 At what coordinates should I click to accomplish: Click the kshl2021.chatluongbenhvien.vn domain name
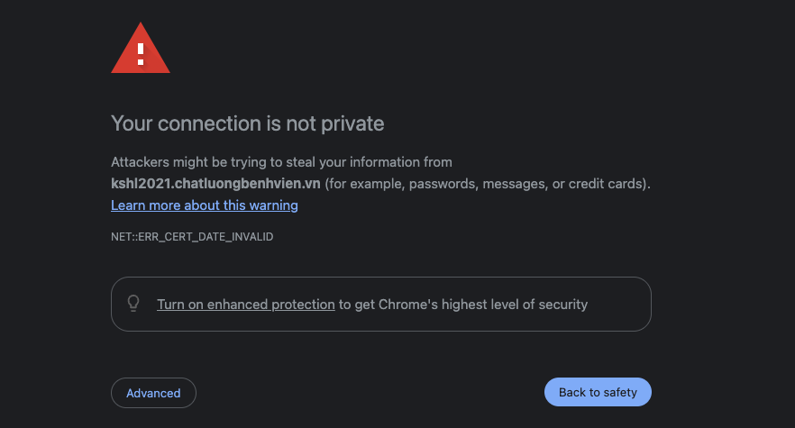point(215,184)
